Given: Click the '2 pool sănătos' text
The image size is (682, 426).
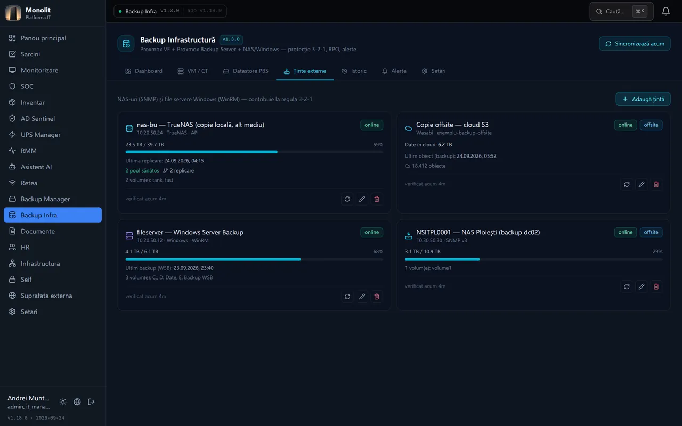Looking at the screenshot, I should [142, 171].
